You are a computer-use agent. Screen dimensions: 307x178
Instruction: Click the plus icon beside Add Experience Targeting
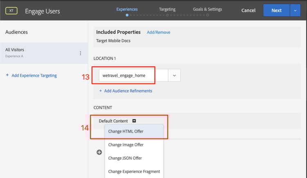pos(7,75)
